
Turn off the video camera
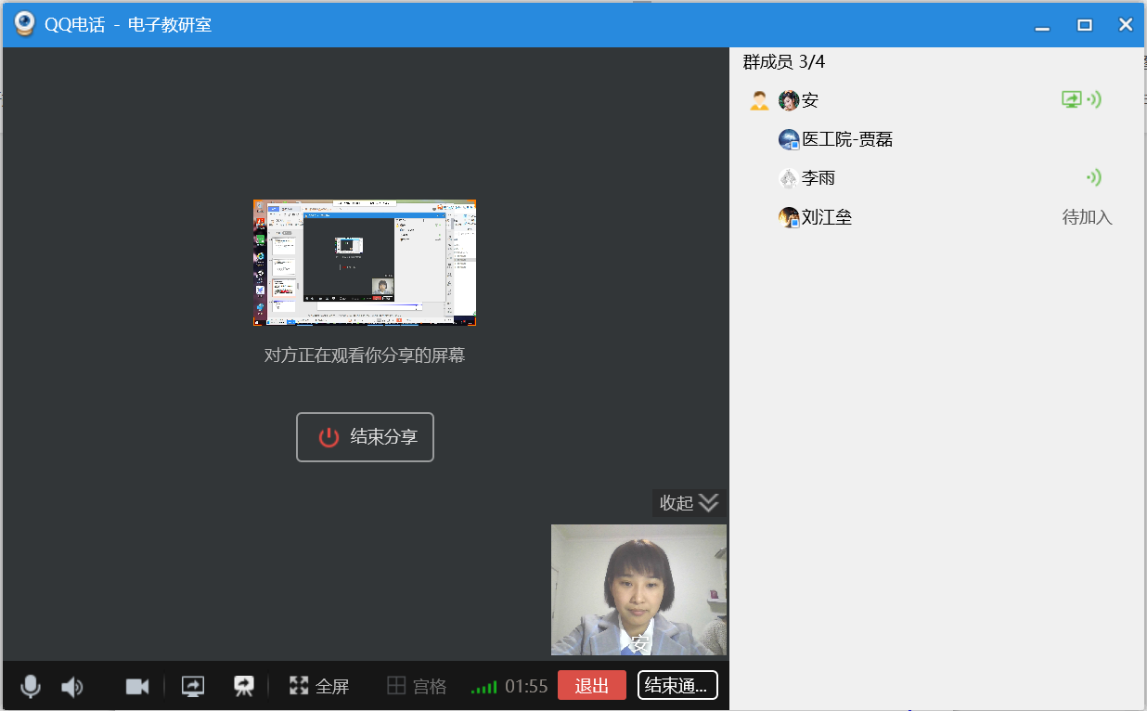(137, 686)
